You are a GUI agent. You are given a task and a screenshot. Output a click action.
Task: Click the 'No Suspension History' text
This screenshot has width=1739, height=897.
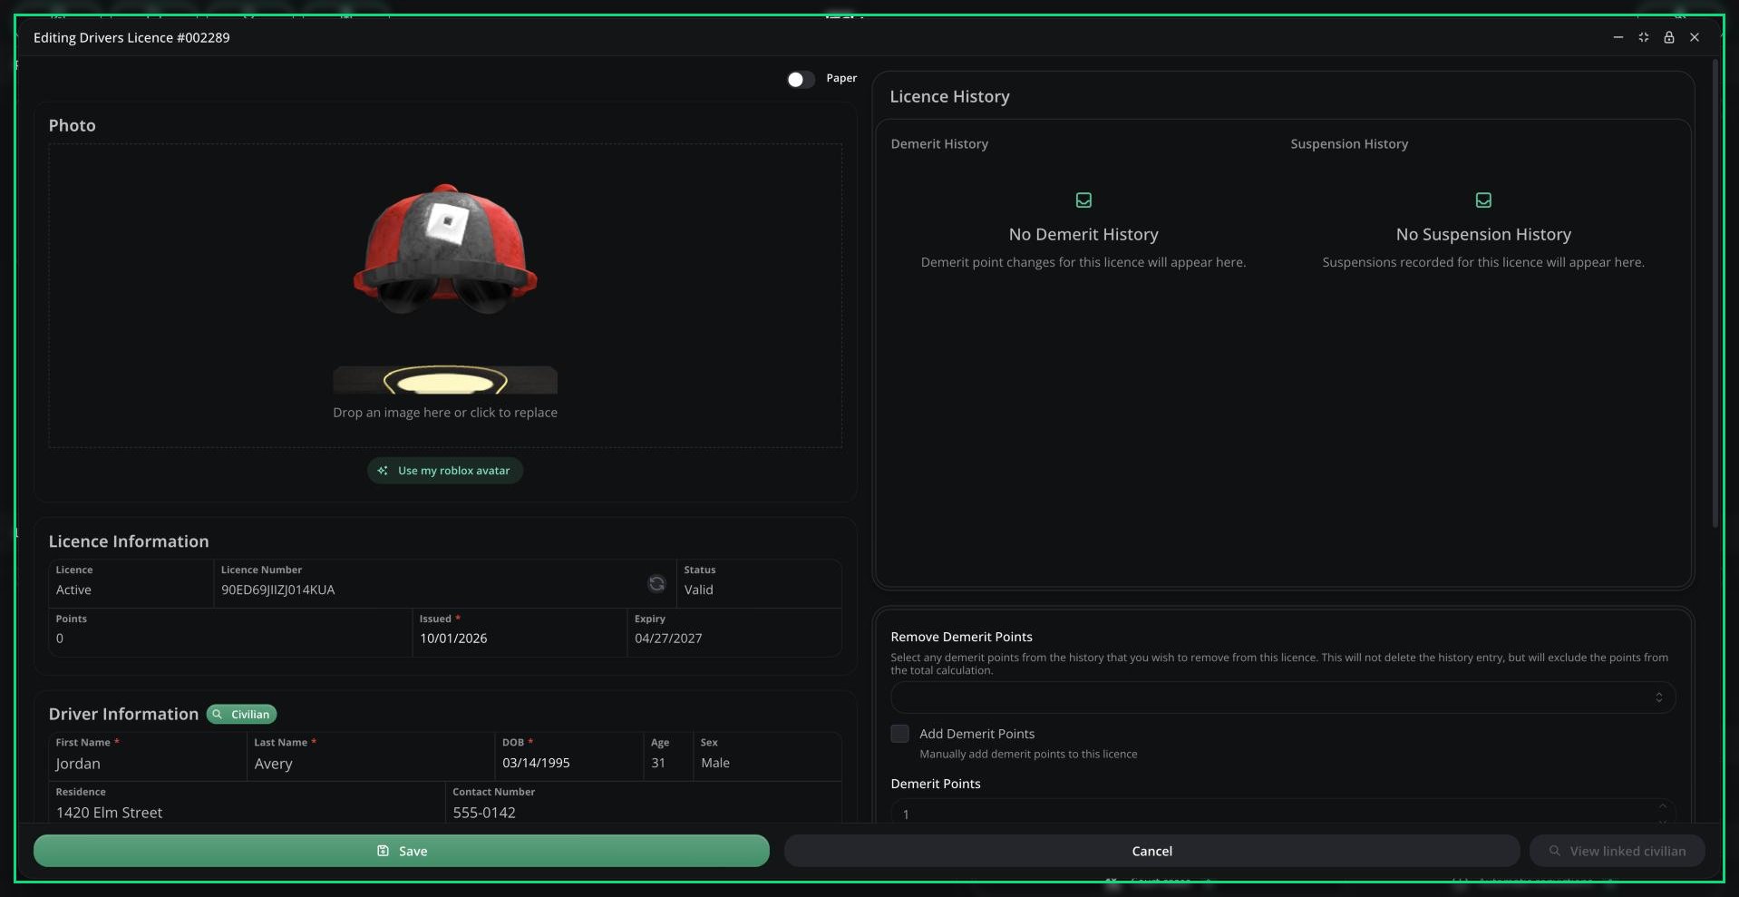point(1483,234)
